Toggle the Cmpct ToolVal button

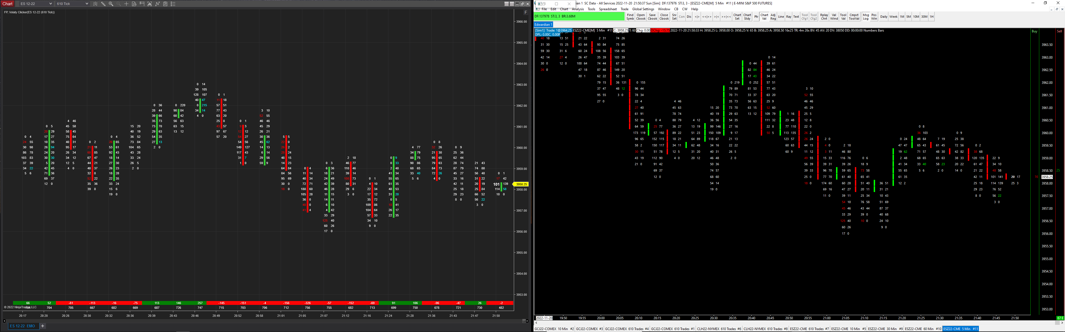pos(854,17)
